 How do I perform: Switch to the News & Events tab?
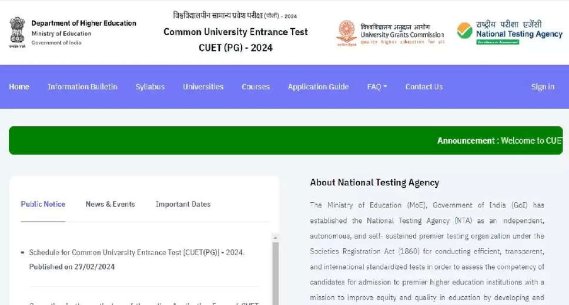pos(111,204)
